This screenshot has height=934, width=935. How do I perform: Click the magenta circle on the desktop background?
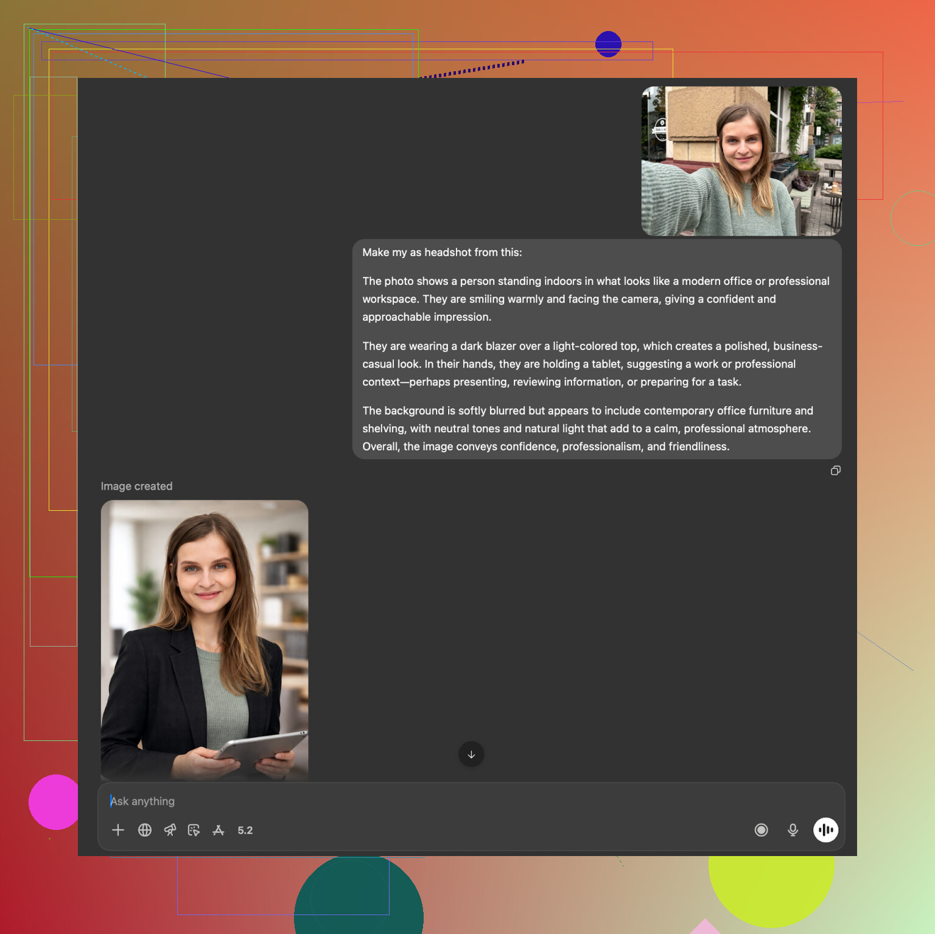coord(52,802)
